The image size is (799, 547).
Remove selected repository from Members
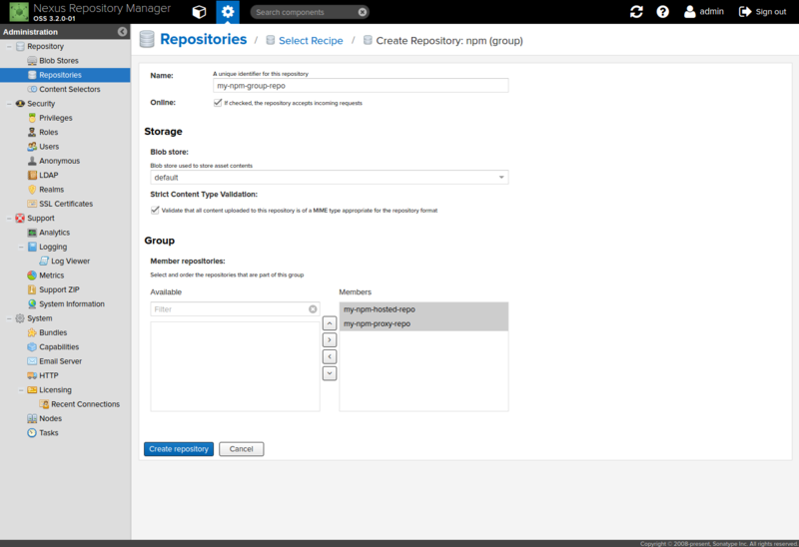330,356
